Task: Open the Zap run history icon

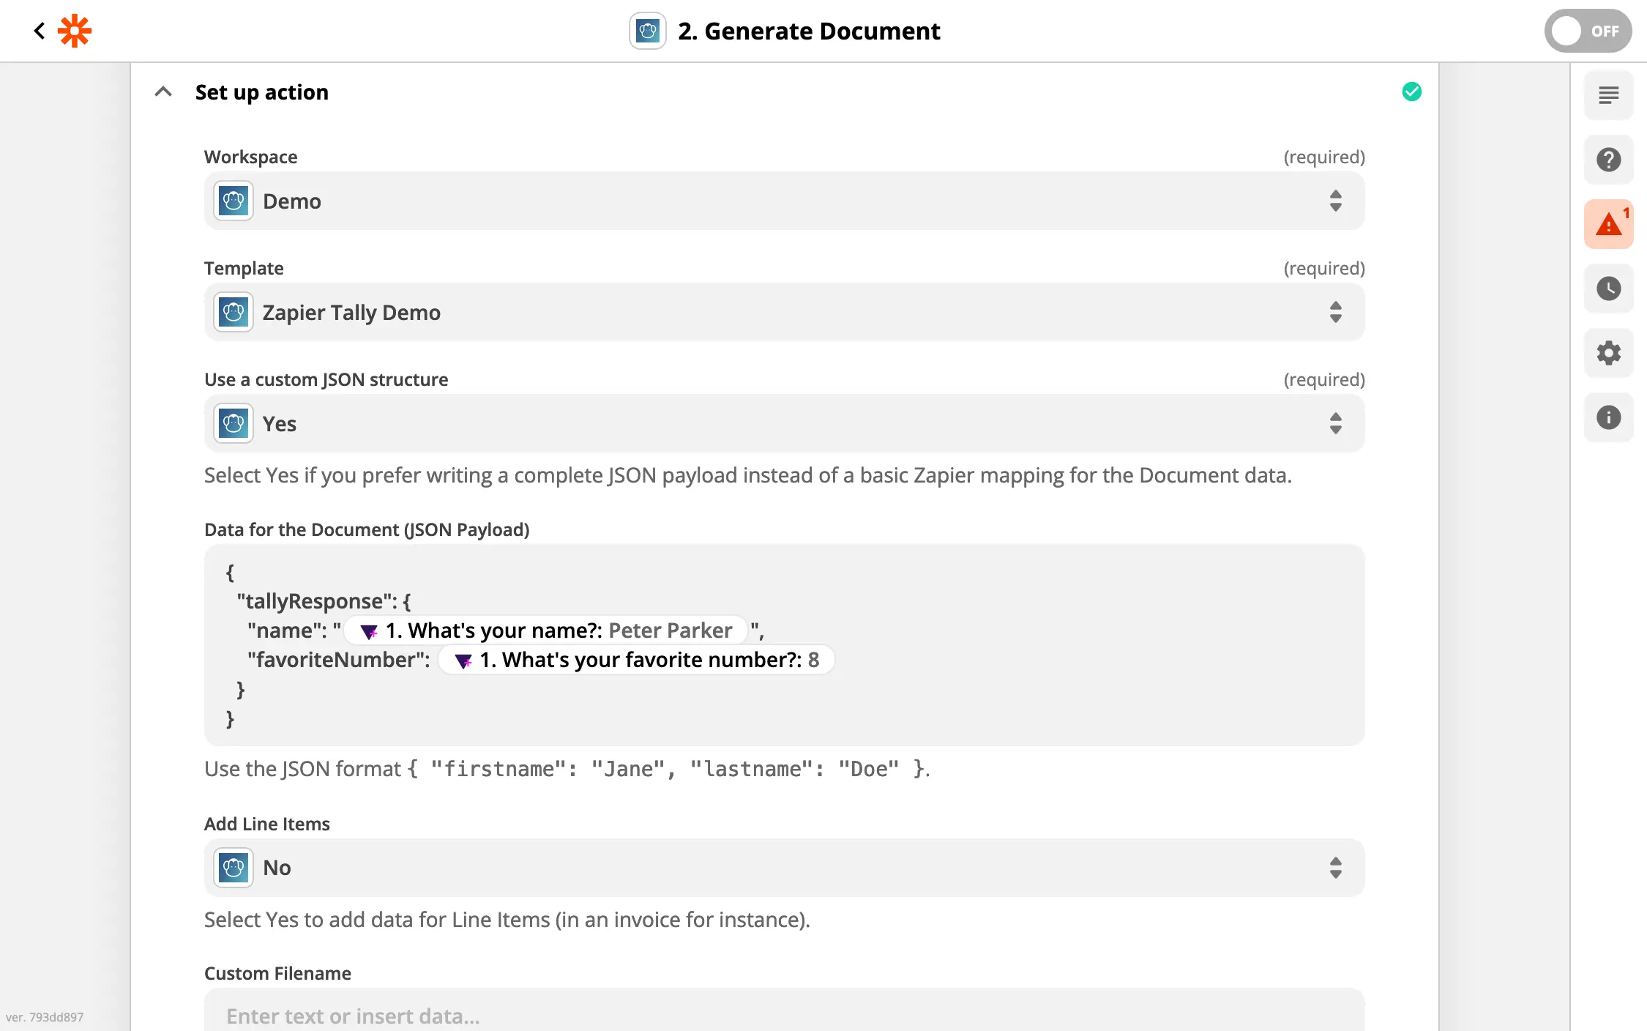Action: (x=1608, y=289)
